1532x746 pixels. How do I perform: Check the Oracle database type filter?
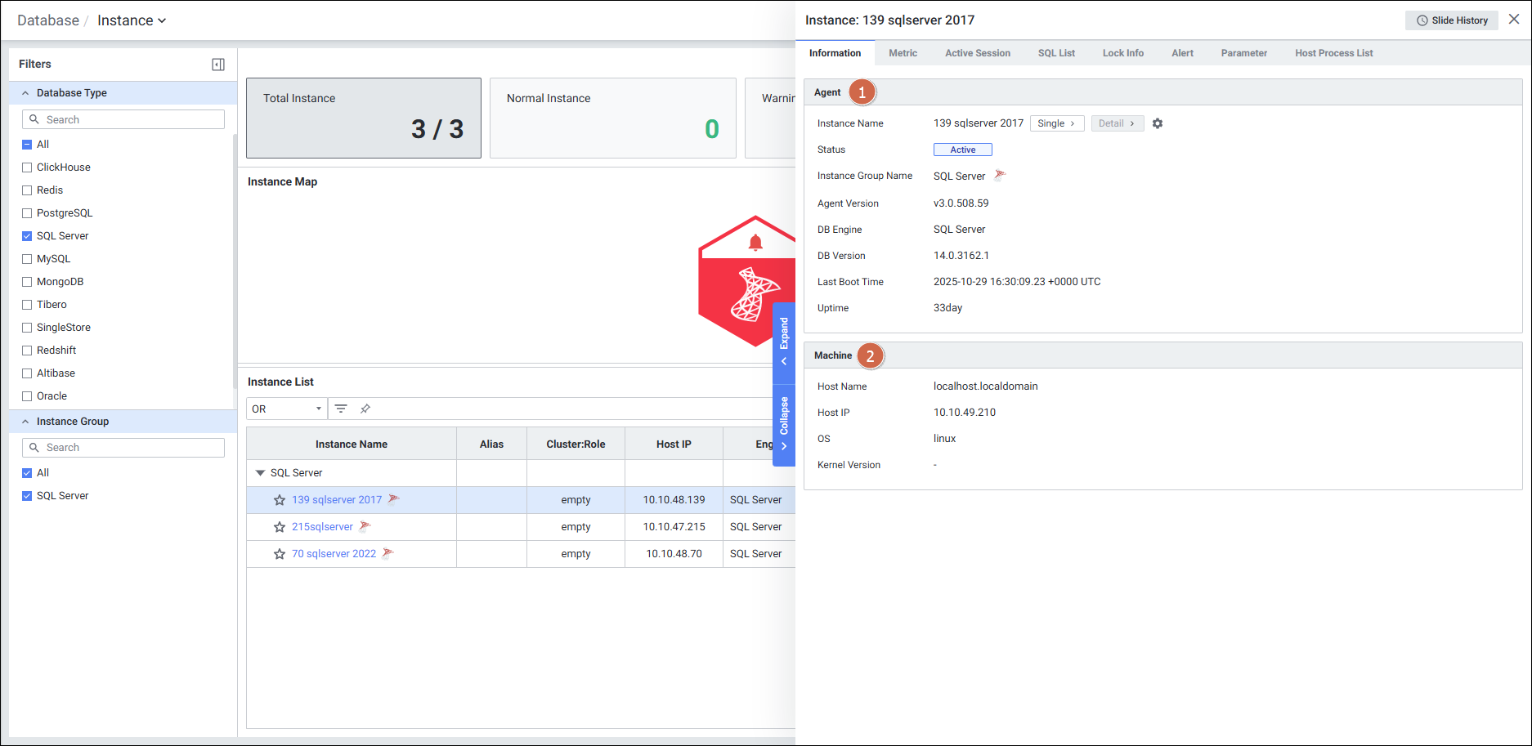click(27, 396)
